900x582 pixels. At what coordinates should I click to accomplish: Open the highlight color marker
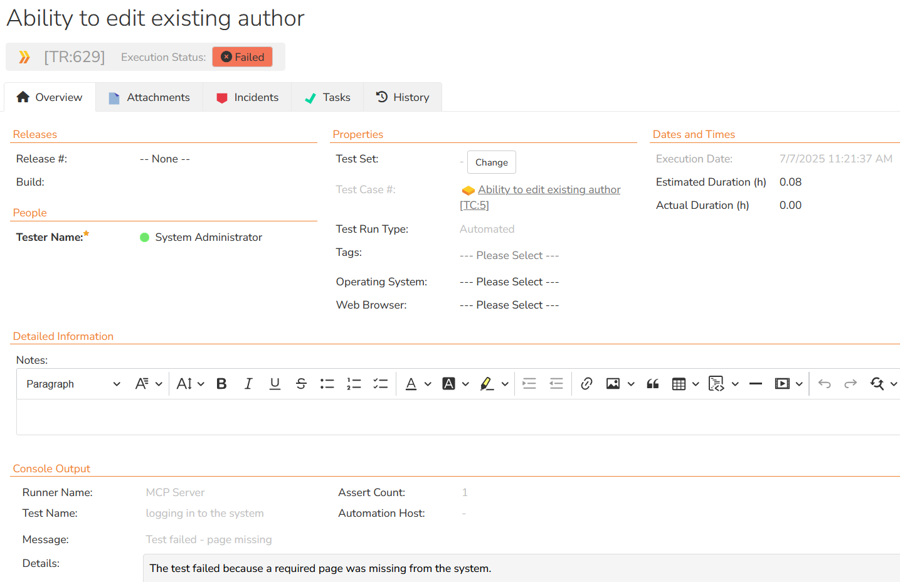click(487, 384)
